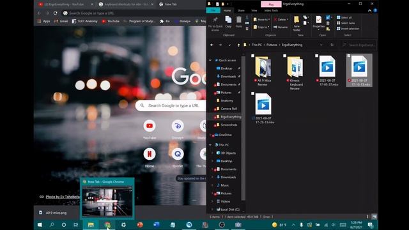The height and width of the screenshot is (230, 409).
Task: Open address bar previous locations dropdown
Action: (321, 45)
